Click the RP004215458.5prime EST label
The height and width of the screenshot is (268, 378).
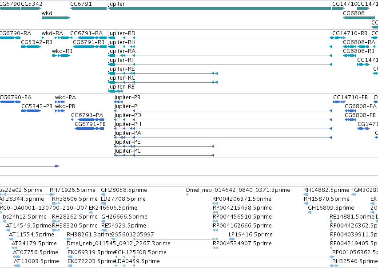coord(242,208)
